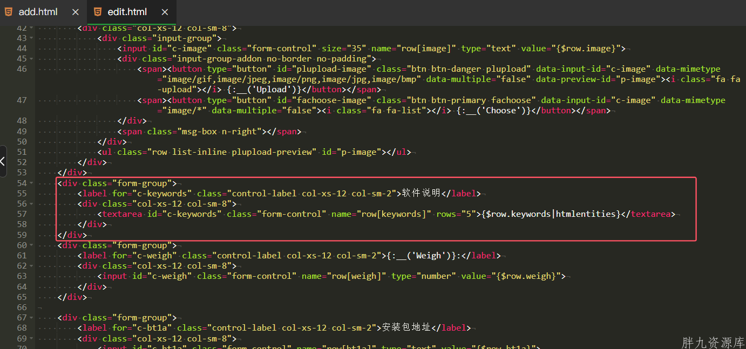Select line number 46 in the gutter
The height and width of the screenshot is (349, 746).
click(22, 69)
